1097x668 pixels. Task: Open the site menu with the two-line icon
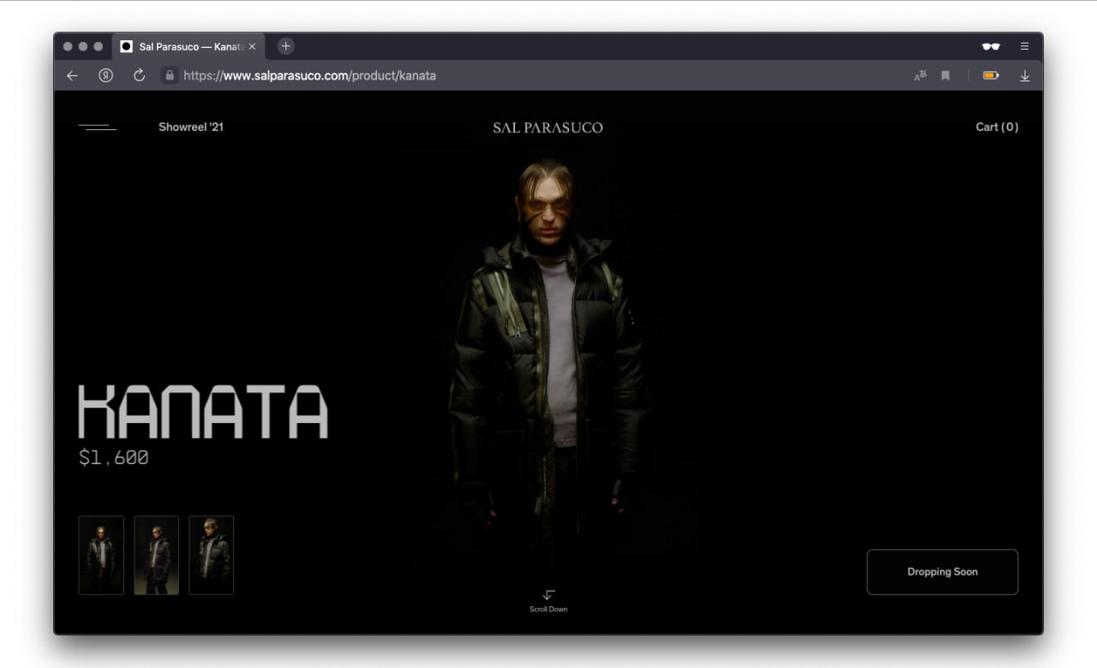click(97, 127)
